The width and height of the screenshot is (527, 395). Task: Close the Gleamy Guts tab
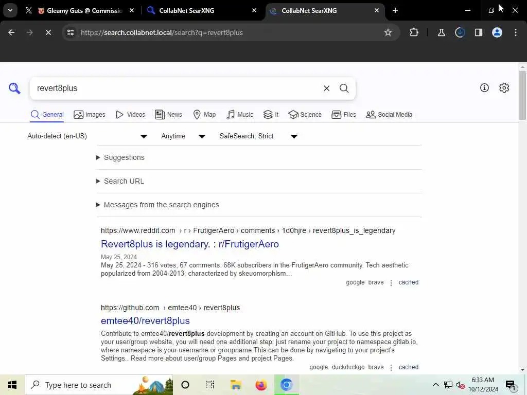132,10
